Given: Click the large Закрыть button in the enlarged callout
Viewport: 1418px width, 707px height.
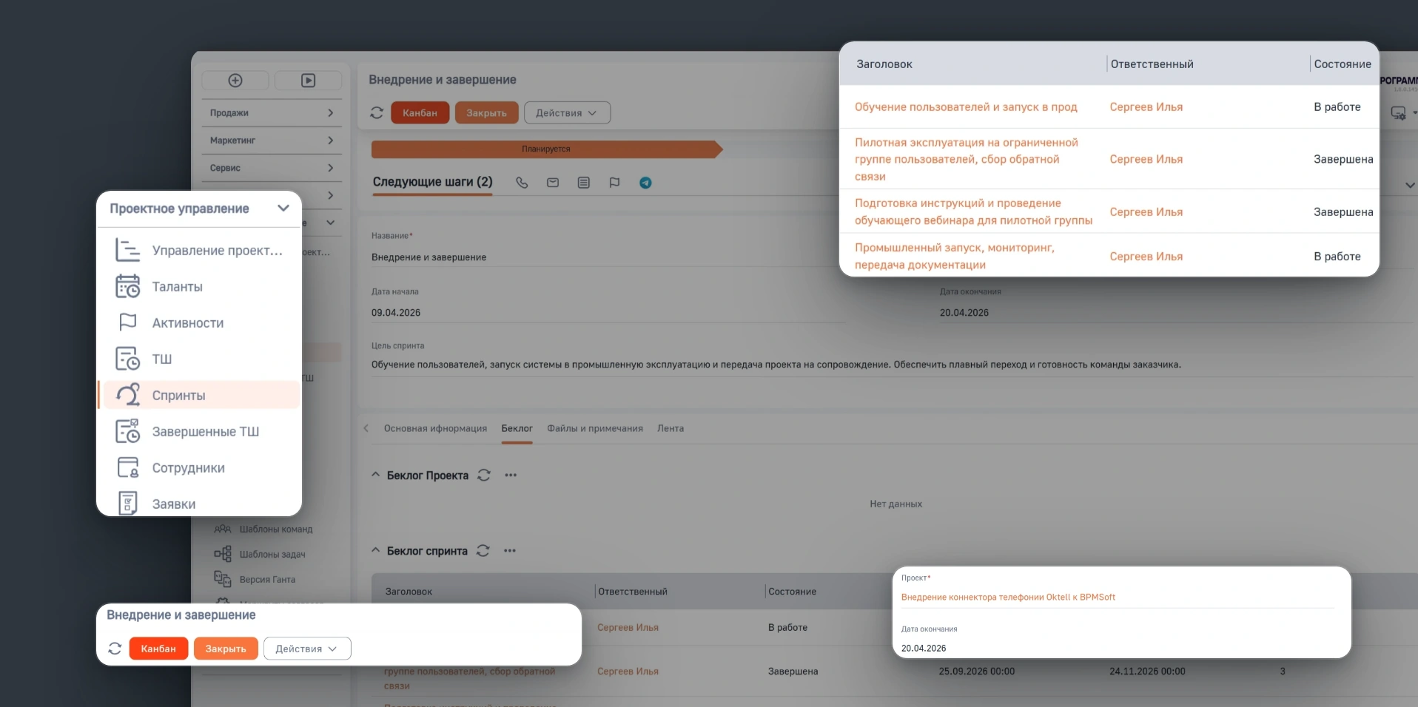Looking at the screenshot, I should tap(226, 649).
